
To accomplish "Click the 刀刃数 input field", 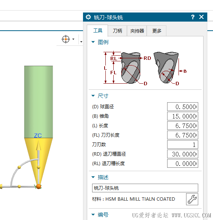I will point(183,144).
